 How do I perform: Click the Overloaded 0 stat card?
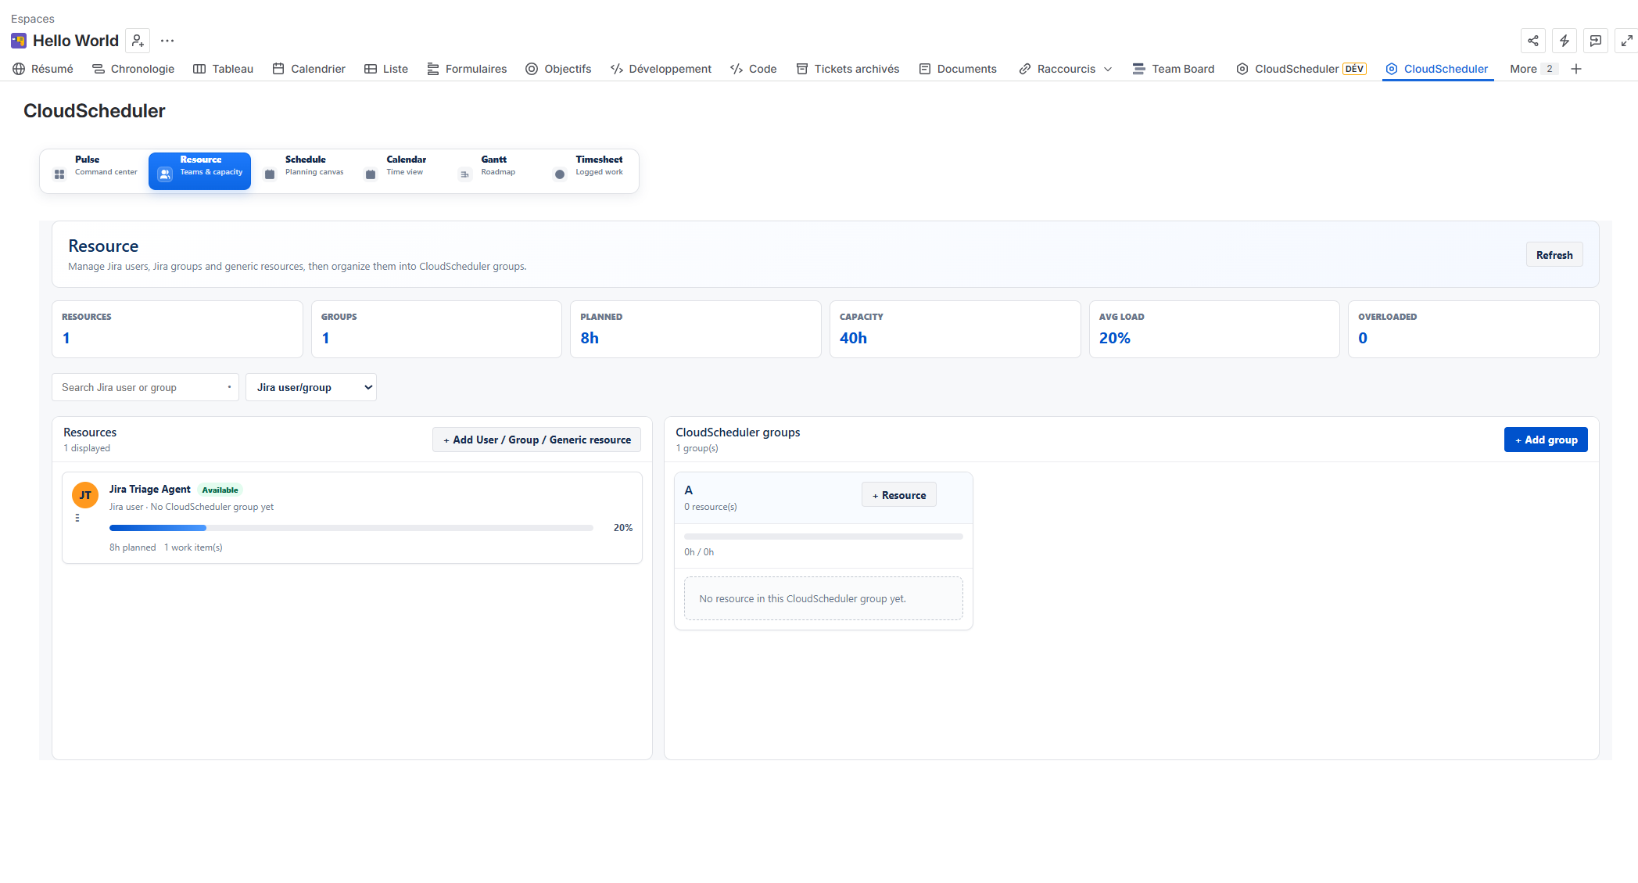click(1474, 329)
